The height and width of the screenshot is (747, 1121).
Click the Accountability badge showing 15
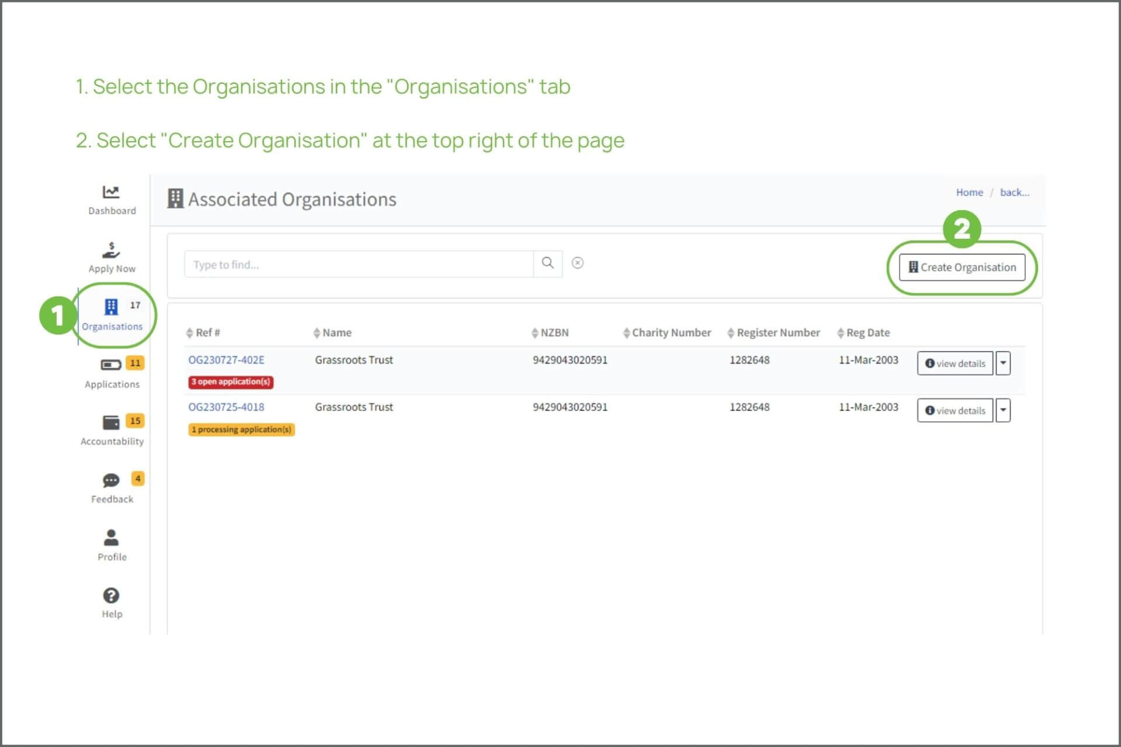coord(135,421)
